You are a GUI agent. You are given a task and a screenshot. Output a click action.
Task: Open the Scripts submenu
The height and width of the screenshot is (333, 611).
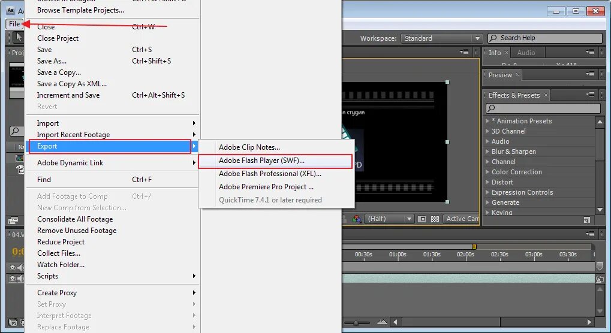pyautogui.click(x=113, y=276)
